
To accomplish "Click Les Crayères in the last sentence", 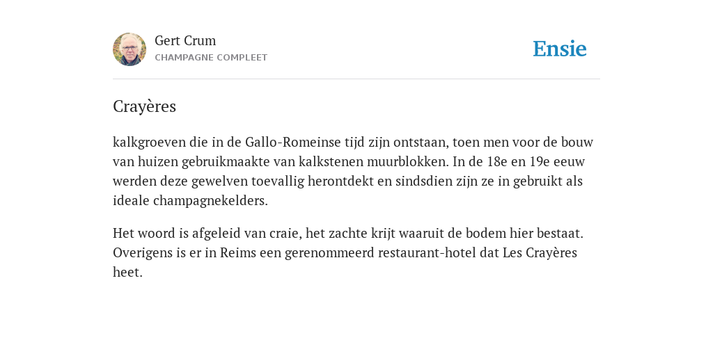I will [540, 253].
